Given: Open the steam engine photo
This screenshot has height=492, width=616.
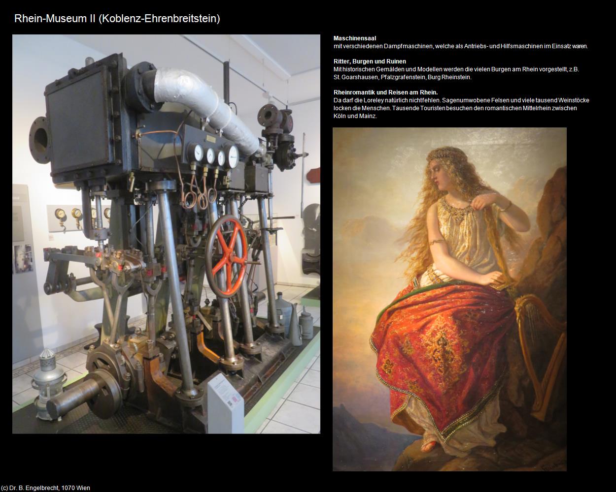Looking at the screenshot, I should coord(166,234).
